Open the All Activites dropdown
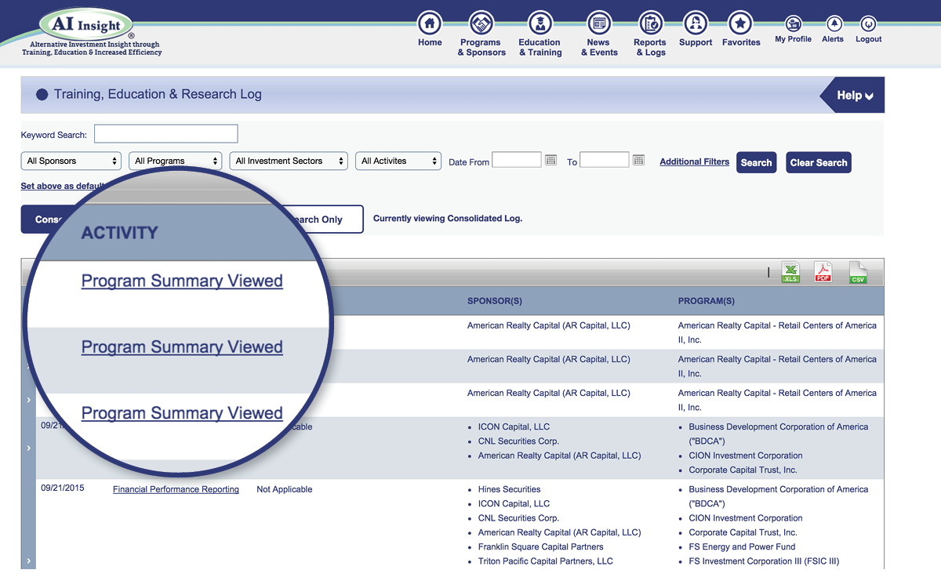Viewport: 941px width, 588px height. [398, 161]
